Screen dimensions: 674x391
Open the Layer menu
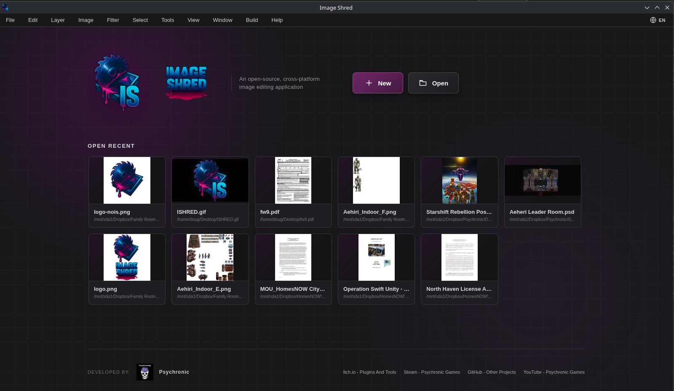[58, 20]
